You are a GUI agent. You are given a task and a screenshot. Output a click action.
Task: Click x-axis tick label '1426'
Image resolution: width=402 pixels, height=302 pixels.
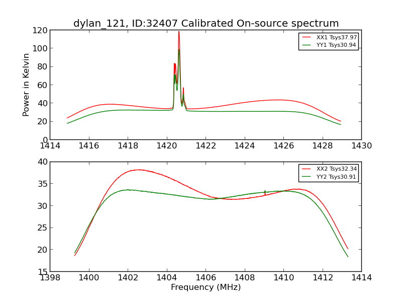[284, 146]
